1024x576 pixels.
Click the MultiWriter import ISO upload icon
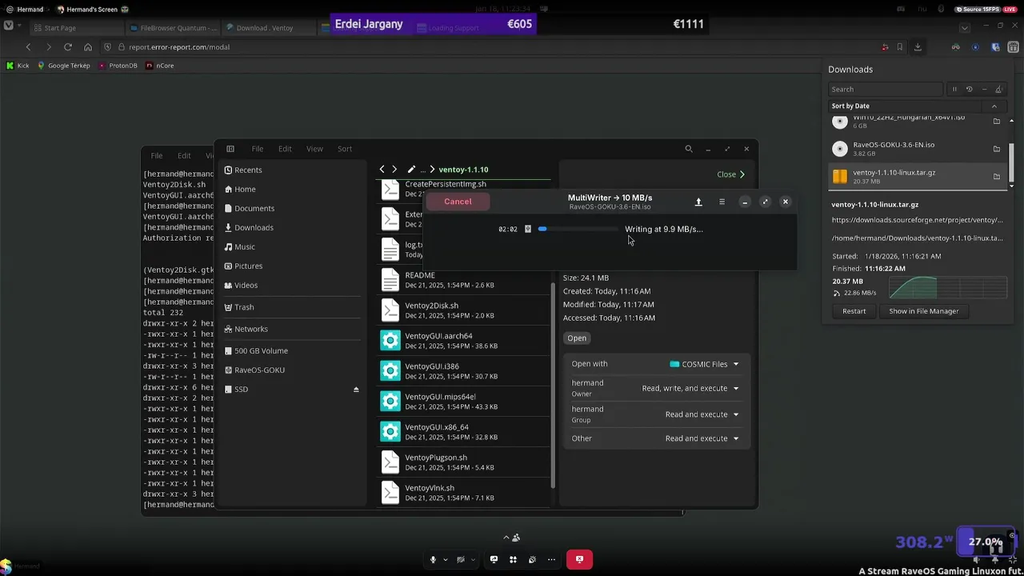(x=698, y=202)
